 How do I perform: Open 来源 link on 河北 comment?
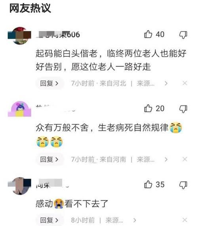click(146, 83)
